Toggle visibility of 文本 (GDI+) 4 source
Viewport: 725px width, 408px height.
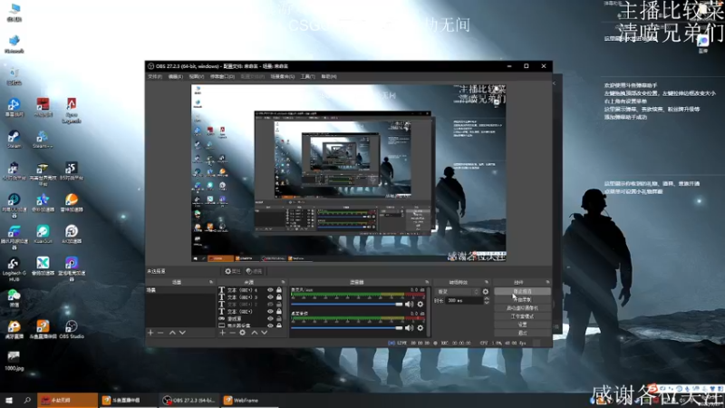270,290
